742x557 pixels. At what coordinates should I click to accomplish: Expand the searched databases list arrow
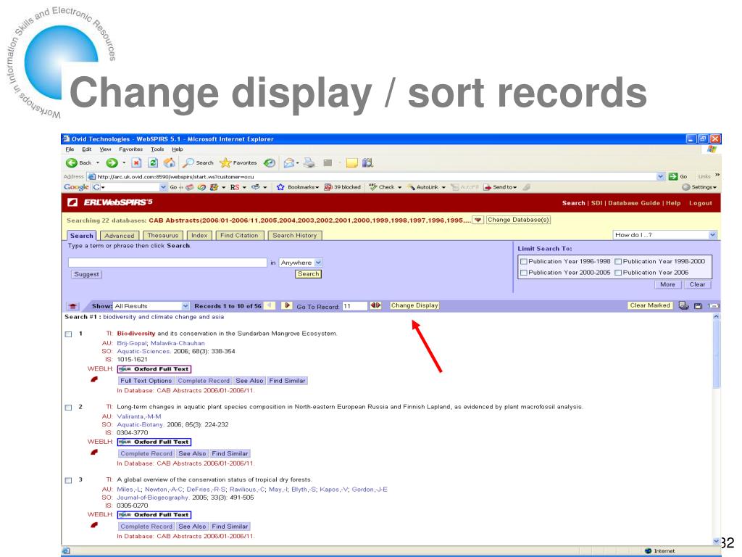[478, 220]
